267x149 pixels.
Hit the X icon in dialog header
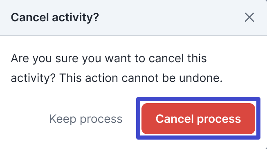pos(249,17)
